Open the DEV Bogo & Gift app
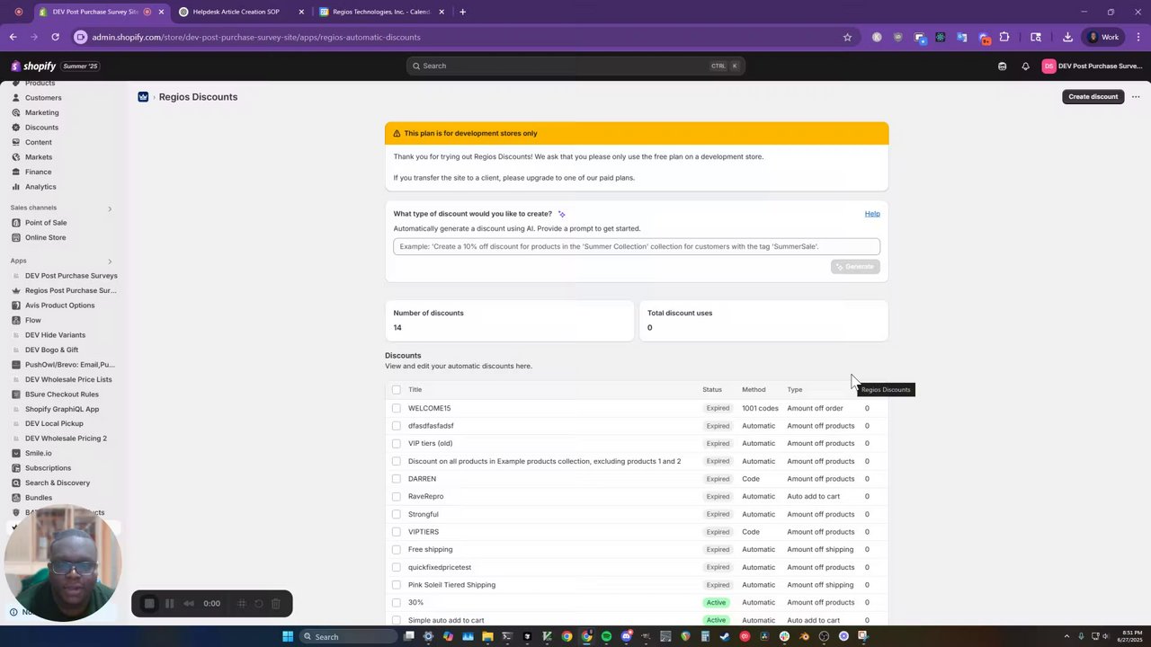Image resolution: width=1151 pixels, height=647 pixels. point(51,350)
